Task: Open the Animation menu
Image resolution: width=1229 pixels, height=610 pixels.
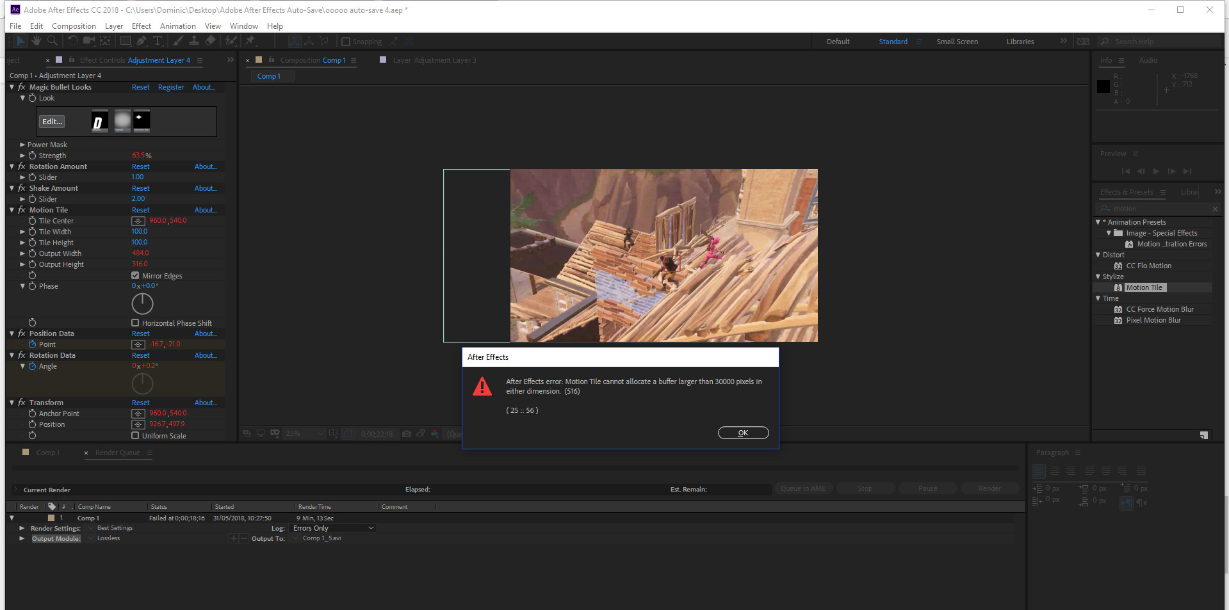Action: pos(178,26)
